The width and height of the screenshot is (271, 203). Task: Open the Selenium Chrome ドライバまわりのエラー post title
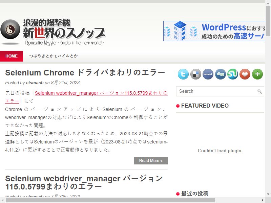[85, 72]
